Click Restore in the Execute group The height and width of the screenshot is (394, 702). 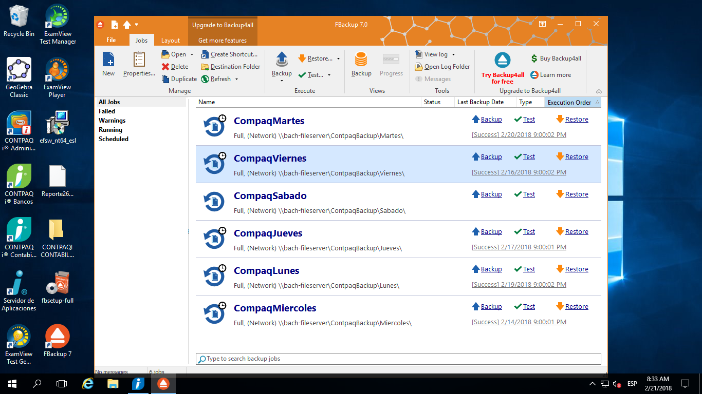point(315,58)
